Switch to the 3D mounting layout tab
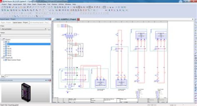The width and height of the screenshot is (197, 106). (x=39, y=22)
